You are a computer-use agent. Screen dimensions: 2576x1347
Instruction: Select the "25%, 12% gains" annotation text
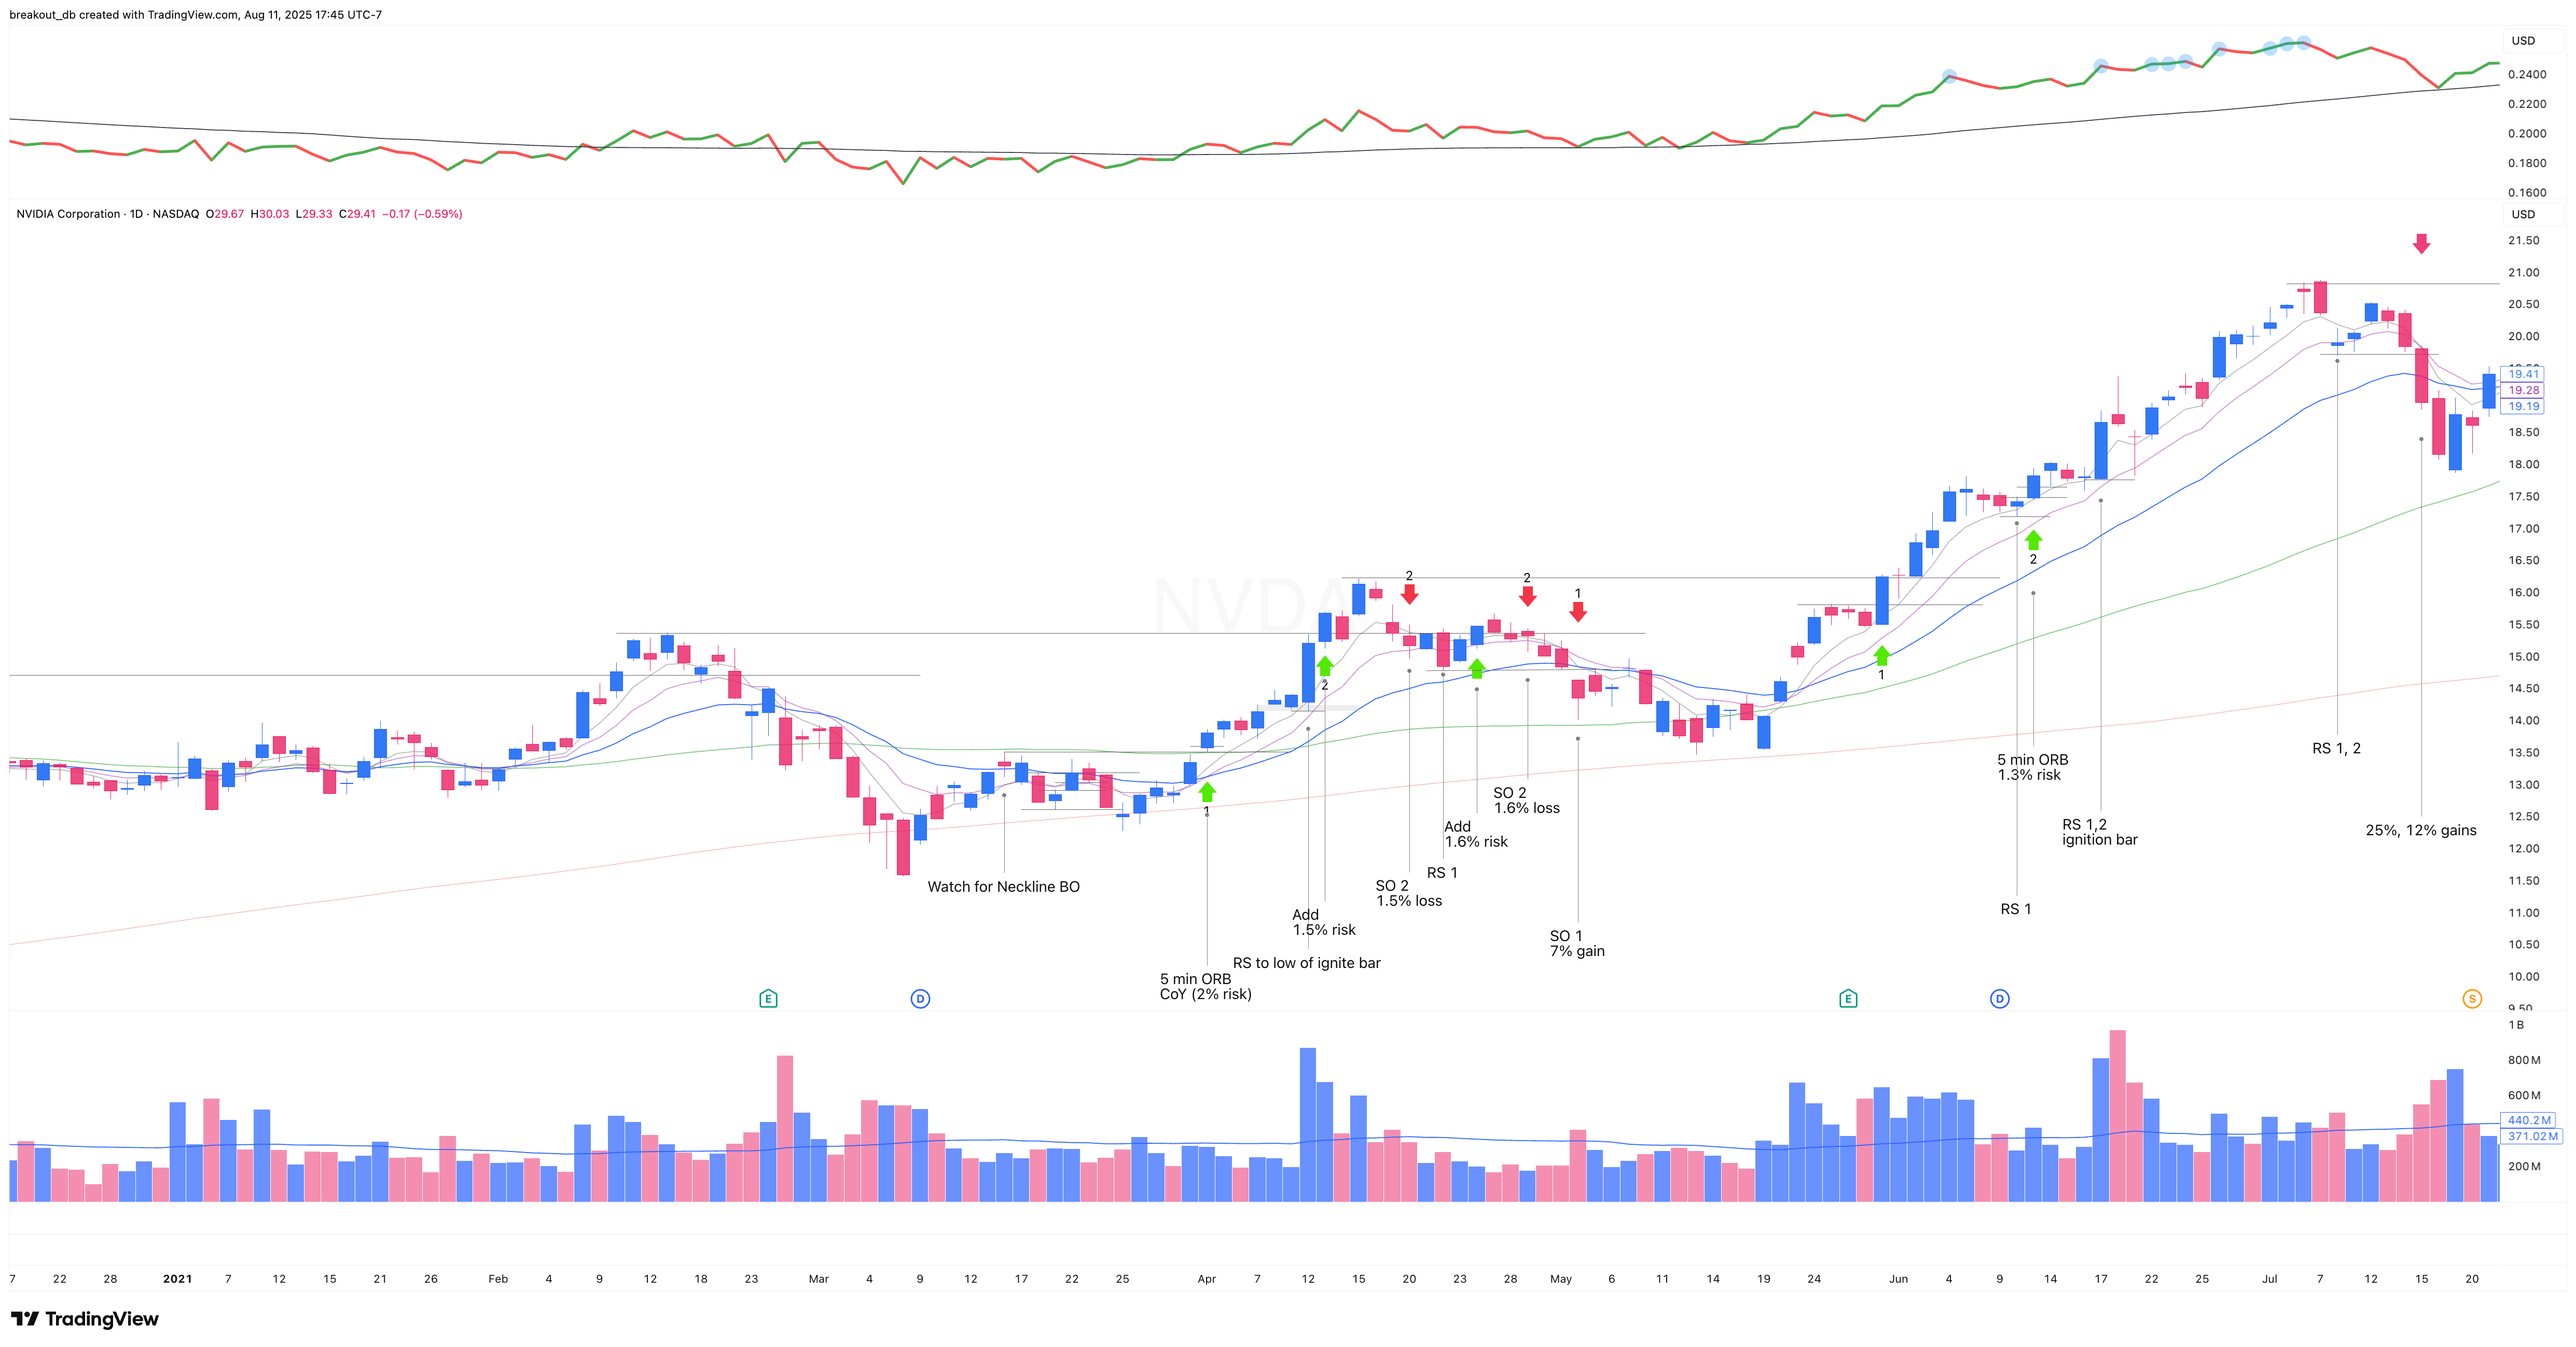pyautogui.click(x=2421, y=830)
